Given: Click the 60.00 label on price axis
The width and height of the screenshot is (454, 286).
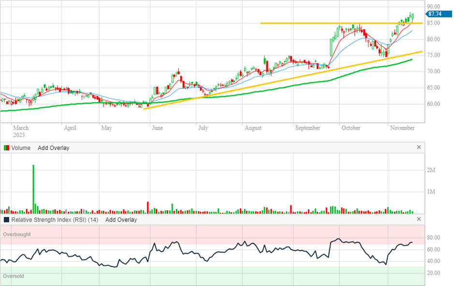Looking at the screenshot, I should pos(434,104).
